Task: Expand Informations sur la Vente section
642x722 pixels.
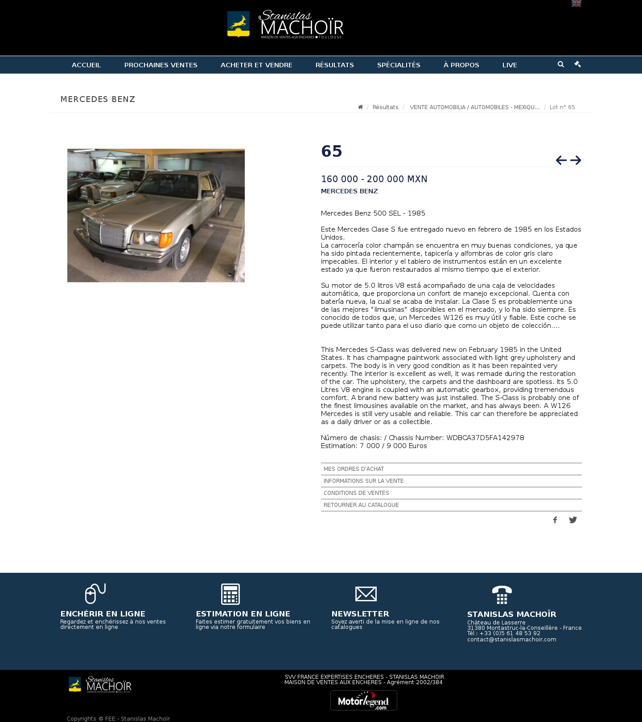Action: click(451, 481)
